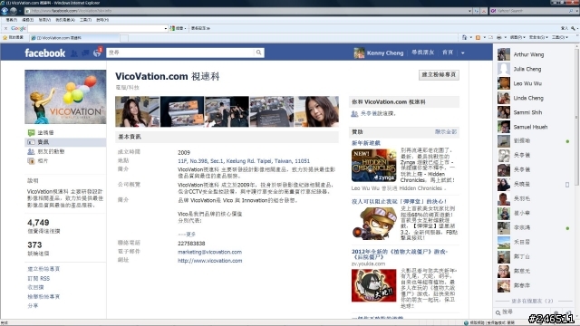The width and height of the screenshot is (580, 326).
Task: Click the favorites star icon in IE toolbar
Action: [5, 38]
